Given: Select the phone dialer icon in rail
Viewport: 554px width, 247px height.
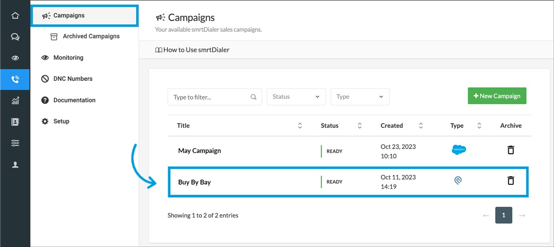Looking at the screenshot, I should click(x=15, y=79).
